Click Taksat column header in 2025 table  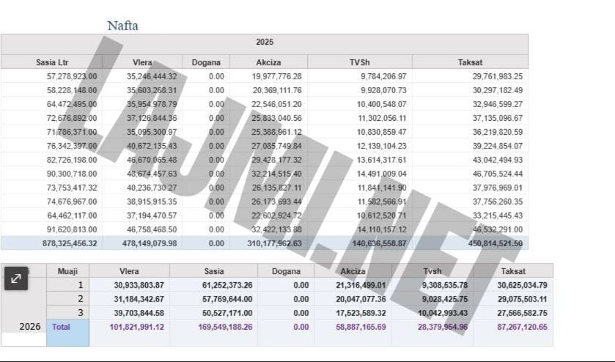pyautogui.click(x=470, y=62)
